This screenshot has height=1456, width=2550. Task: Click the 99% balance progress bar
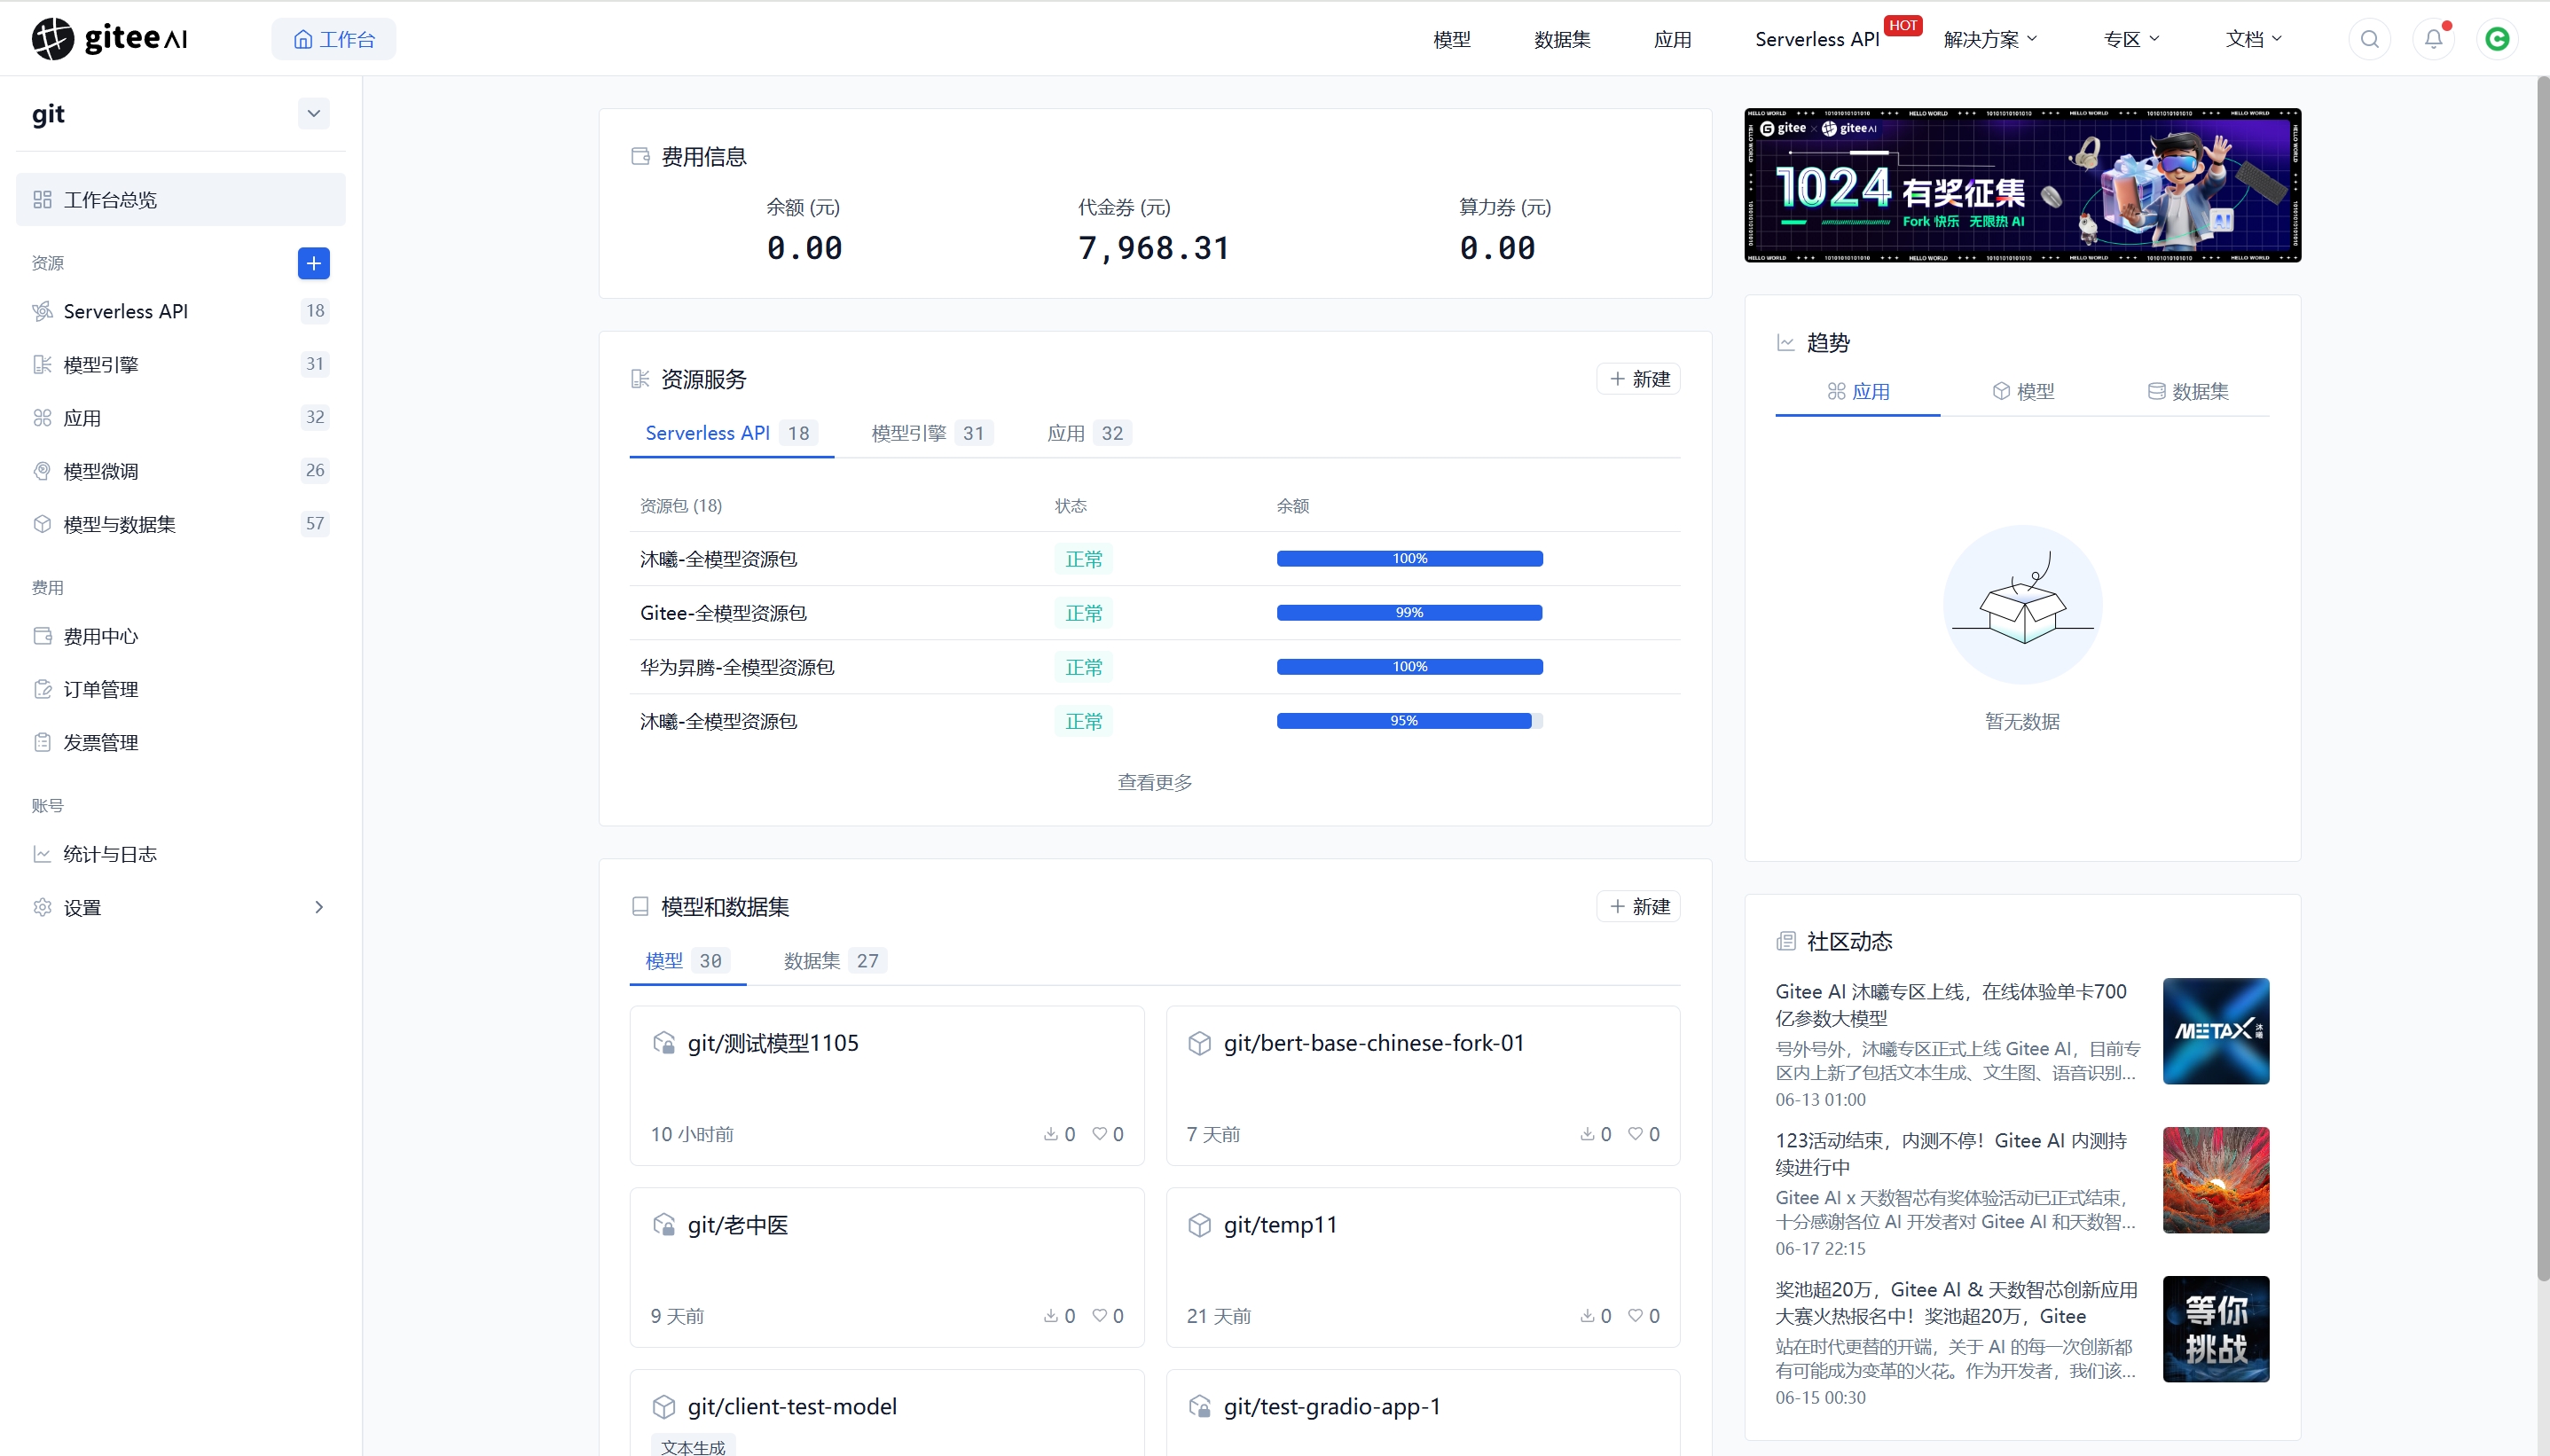(1410, 613)
